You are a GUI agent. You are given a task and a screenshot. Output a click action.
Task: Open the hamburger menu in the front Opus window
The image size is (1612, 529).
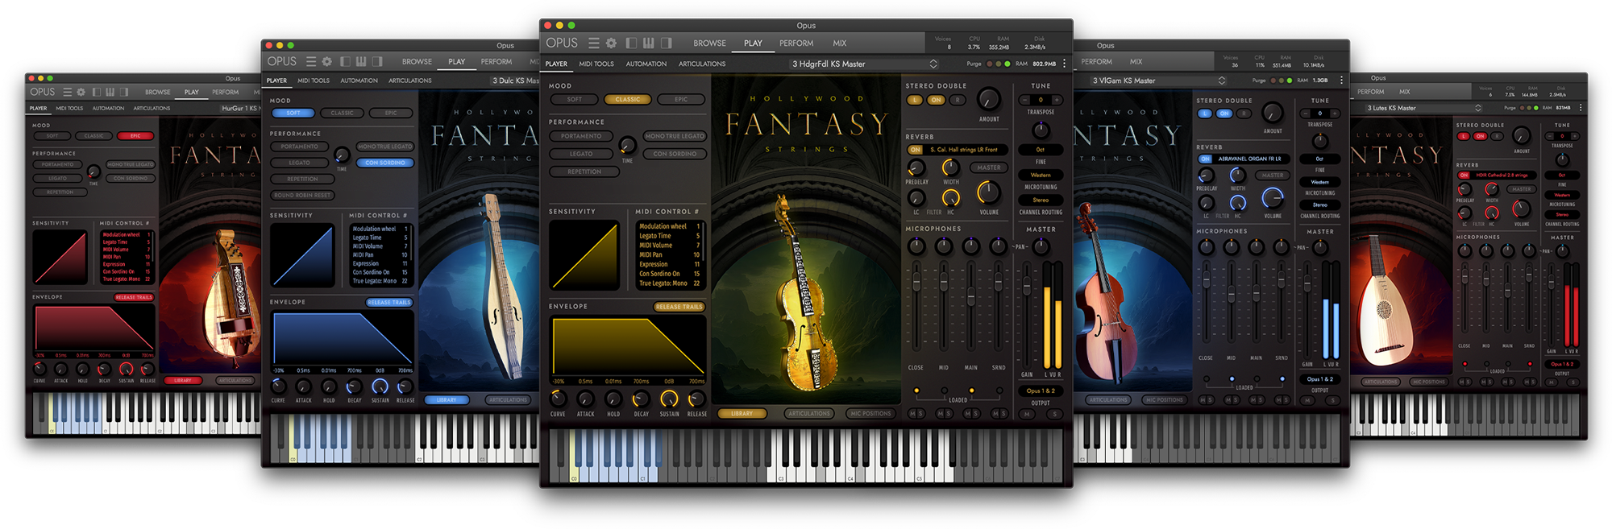(x=593, y=43)
